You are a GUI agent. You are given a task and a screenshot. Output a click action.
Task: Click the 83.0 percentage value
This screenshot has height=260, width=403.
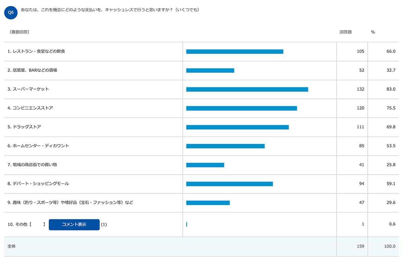click(x=391, y=89)
